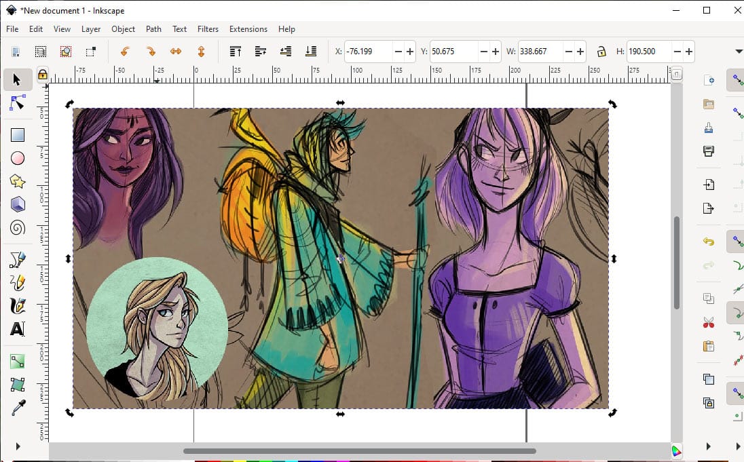The width and height of the screenshot is (744, 462).
Task: Toggle snap to line midpoints (red hatch icon)
Action: click(737, 360)
